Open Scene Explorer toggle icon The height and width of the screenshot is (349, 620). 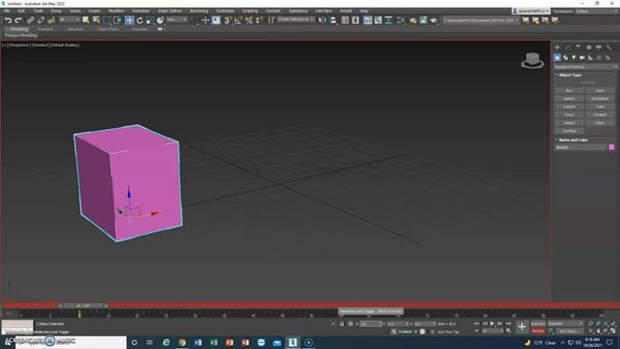pyautogui.click(x=345, y=20)
